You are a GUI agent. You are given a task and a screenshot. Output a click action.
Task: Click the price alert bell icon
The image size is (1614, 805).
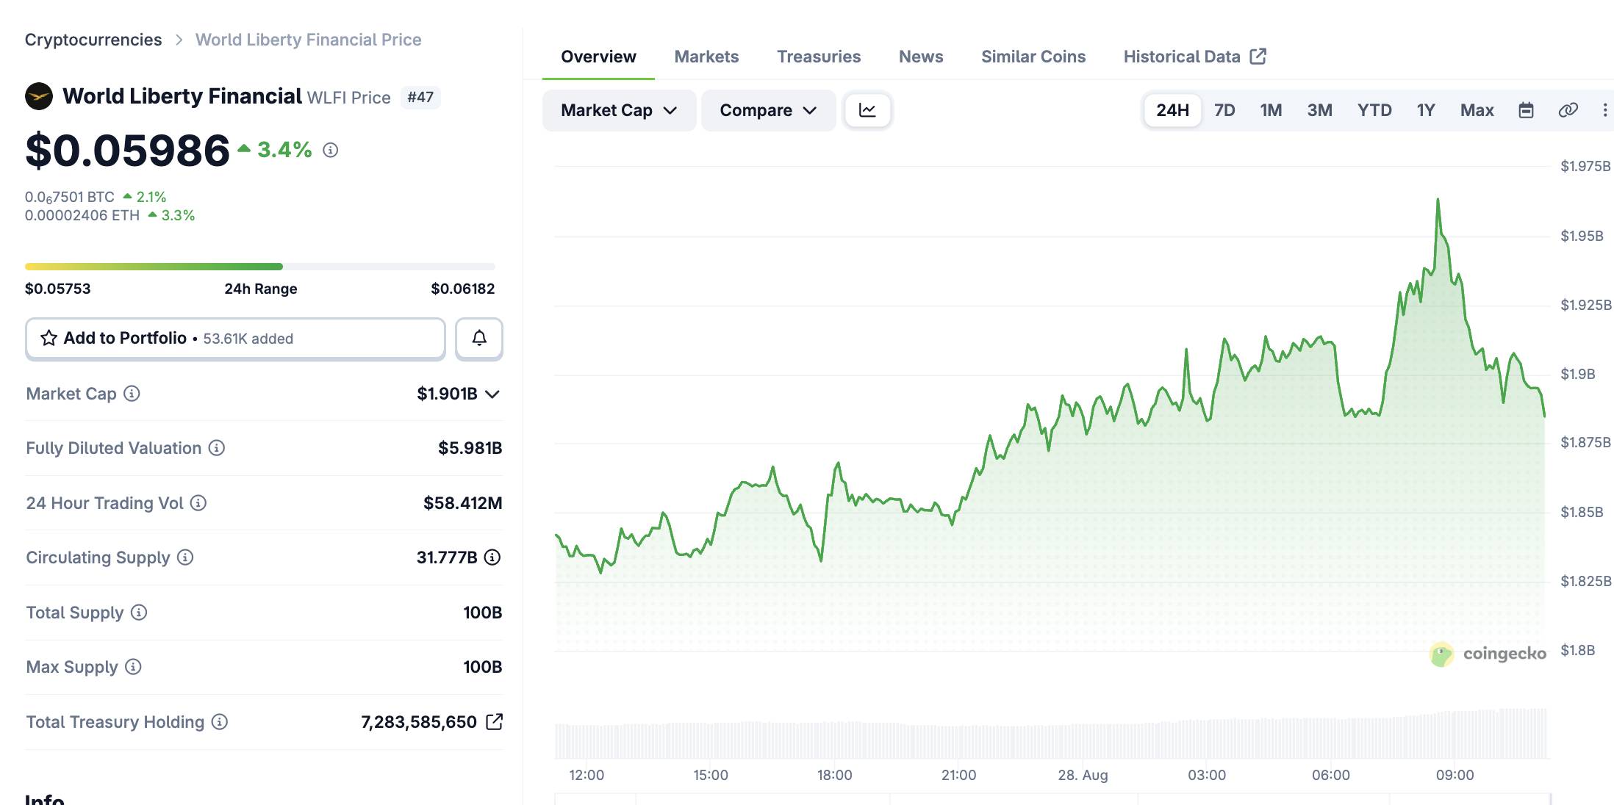(x=479, y=338)
